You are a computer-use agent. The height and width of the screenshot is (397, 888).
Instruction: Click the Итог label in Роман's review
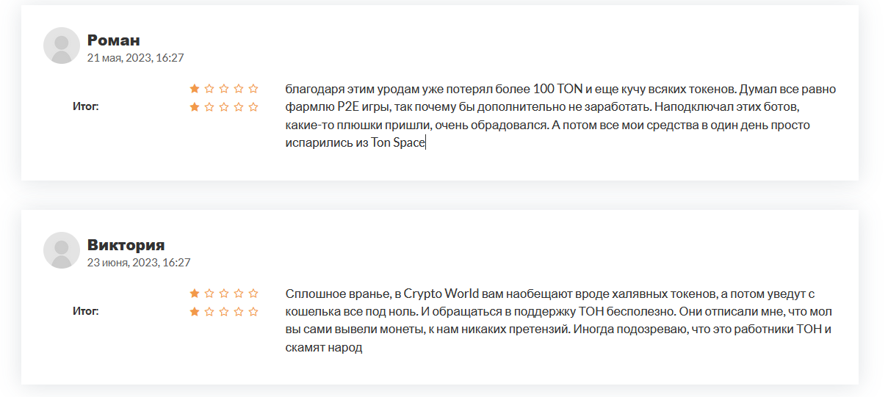85,106
